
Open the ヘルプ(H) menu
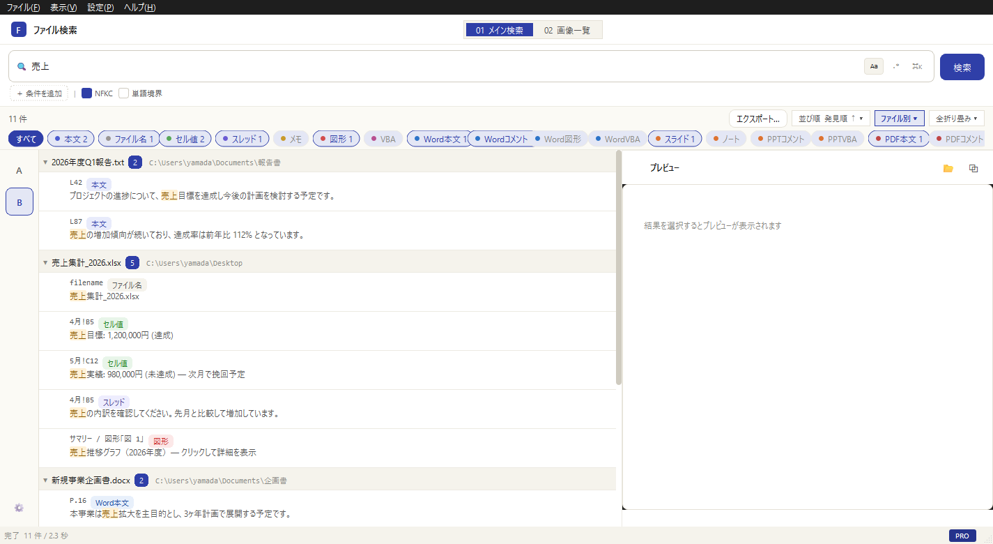pos(139,8)
